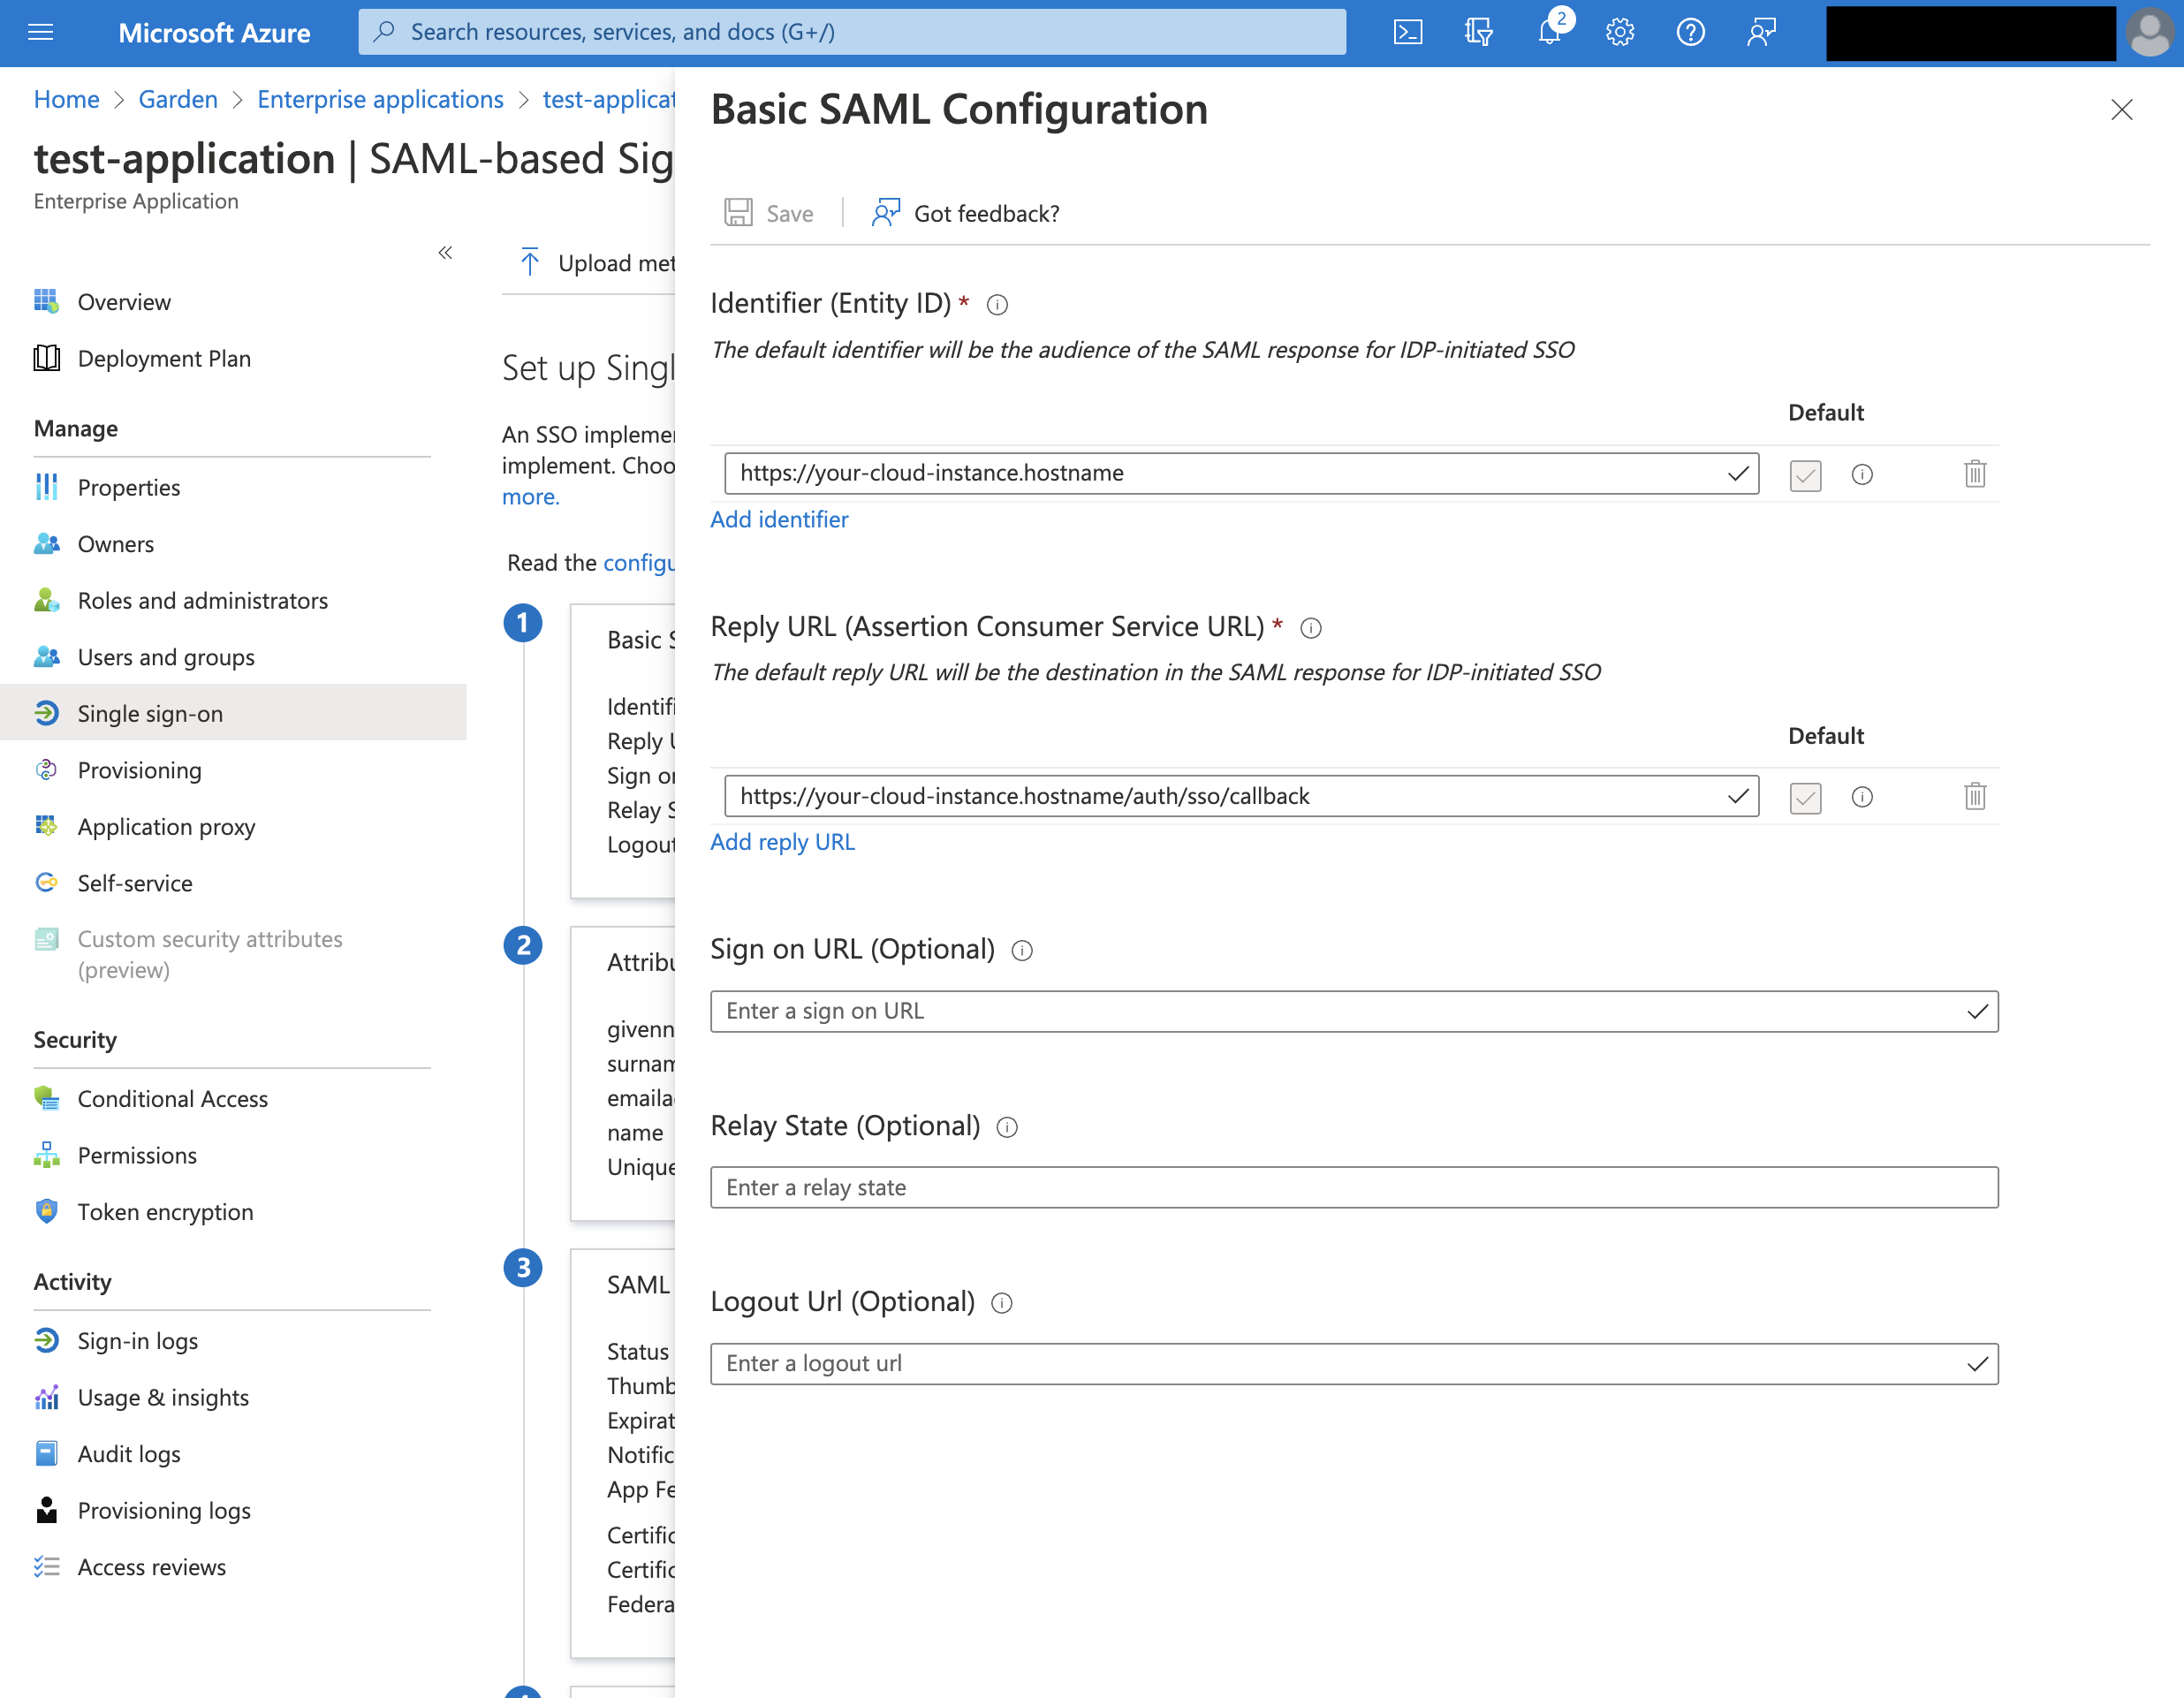Image resolution: width=2184 pixels, height=1698 pixels.
Task: Collapse the left navigation menu
Action: tap(445, 253)
